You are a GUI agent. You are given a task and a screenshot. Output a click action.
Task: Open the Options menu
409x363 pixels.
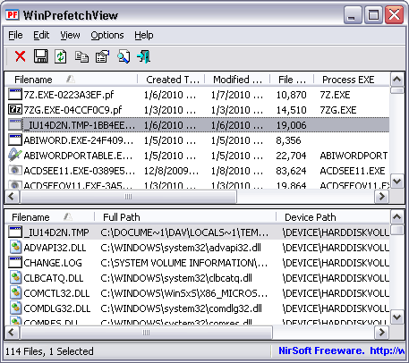coord(107,35)
